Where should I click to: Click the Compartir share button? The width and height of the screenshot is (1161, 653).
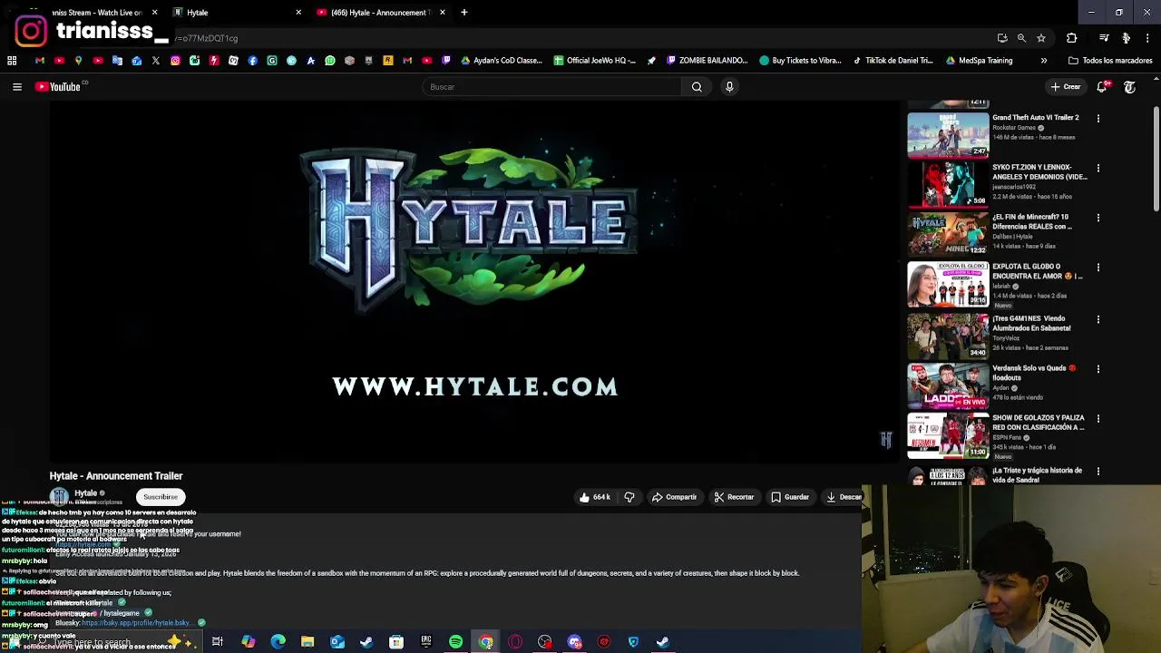point(674,497)
